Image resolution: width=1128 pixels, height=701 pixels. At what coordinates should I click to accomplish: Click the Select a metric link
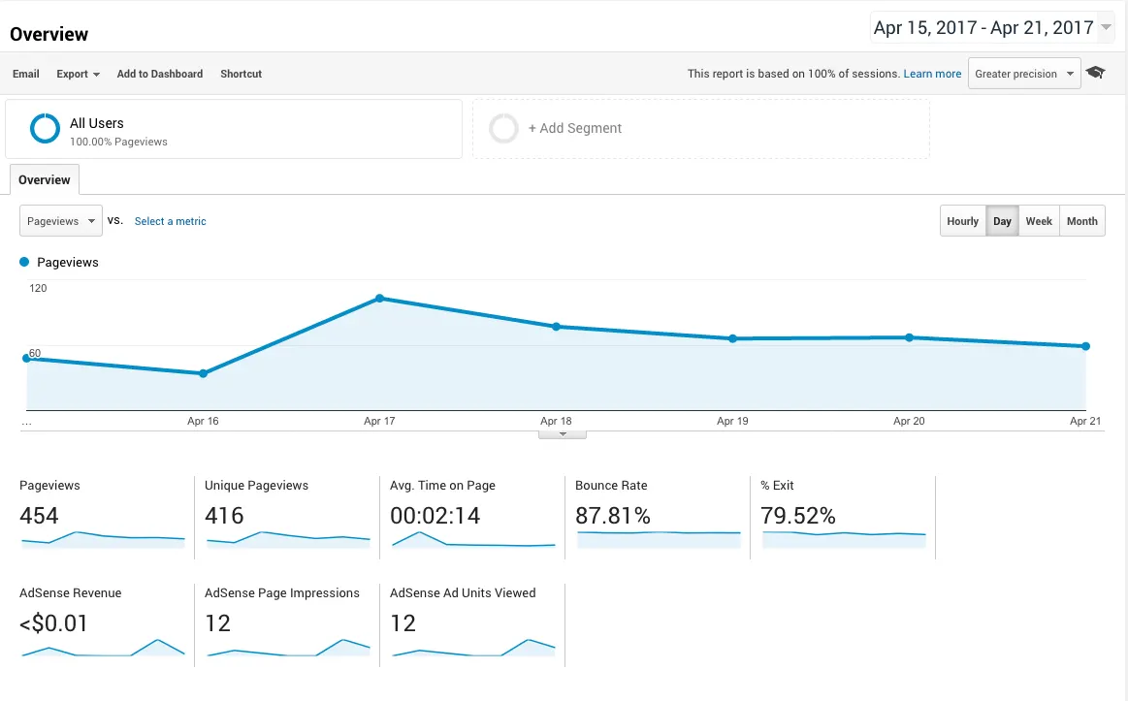[x=171, y=221]
